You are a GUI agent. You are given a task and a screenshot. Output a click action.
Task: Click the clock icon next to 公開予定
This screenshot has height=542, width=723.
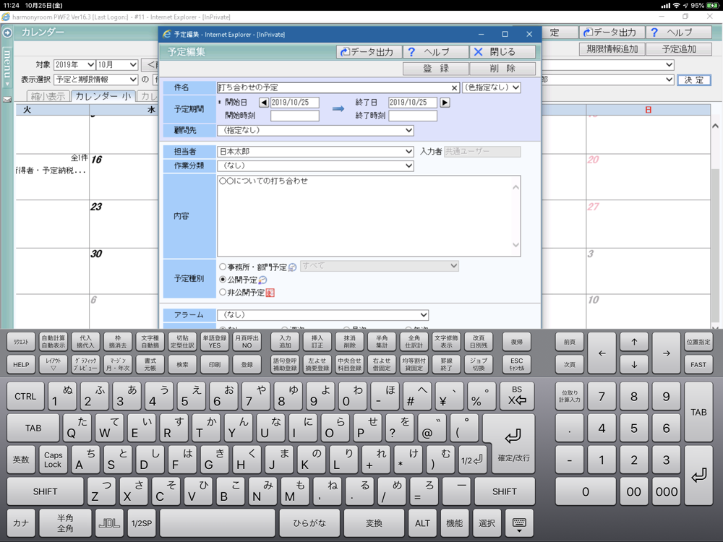[x=262, y=280]
